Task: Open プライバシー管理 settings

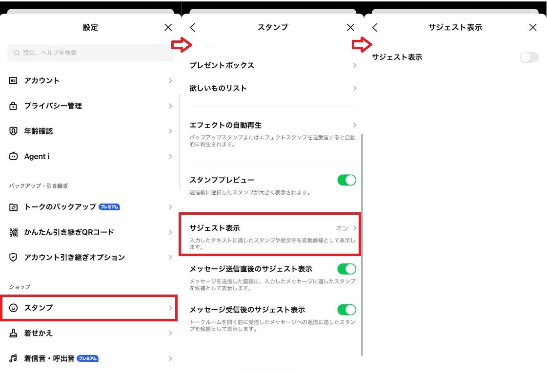Action: point(90,106)
